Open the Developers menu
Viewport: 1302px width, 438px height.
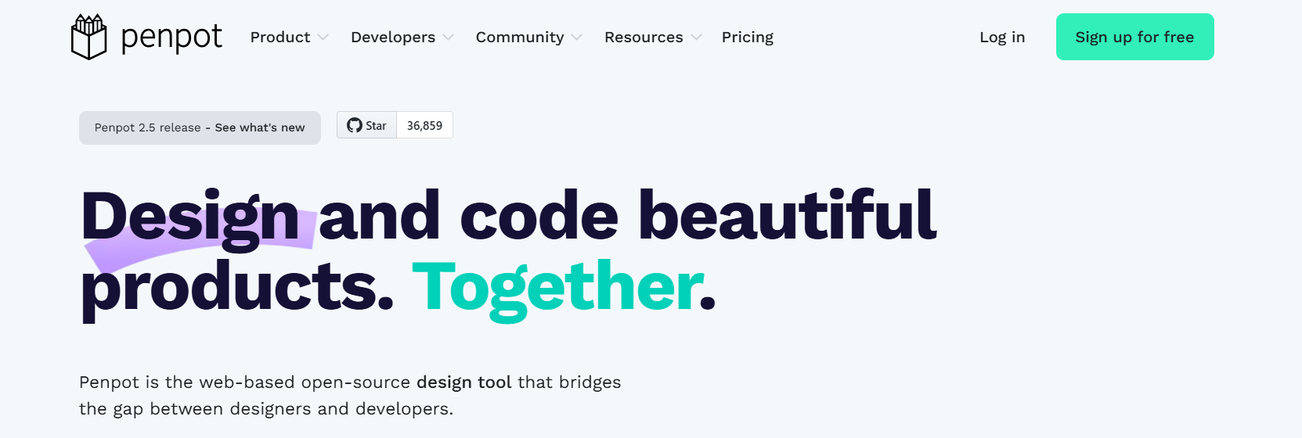pos(393,37)
